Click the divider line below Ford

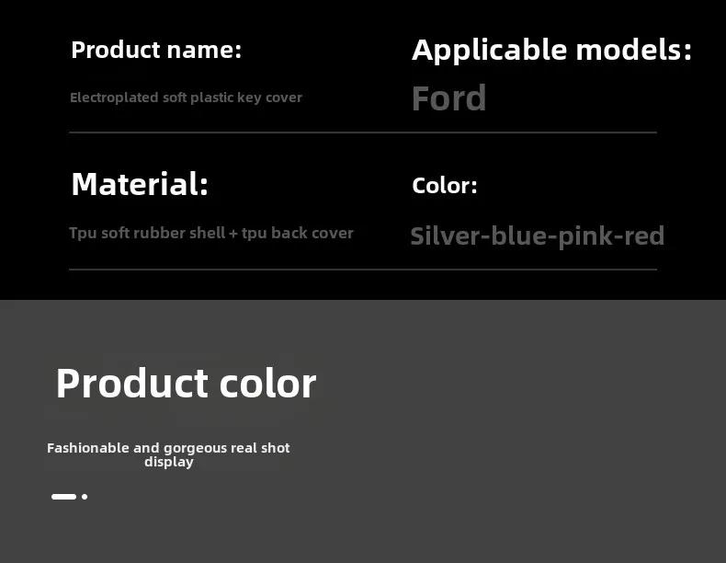tap(363, 132)
